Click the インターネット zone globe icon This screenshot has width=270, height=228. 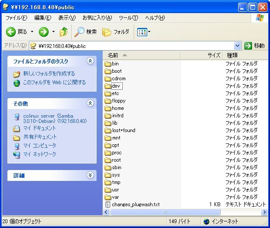point(206,221)
